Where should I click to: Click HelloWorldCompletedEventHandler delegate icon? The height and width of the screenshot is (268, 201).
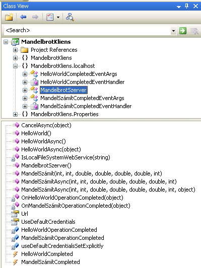35,82
